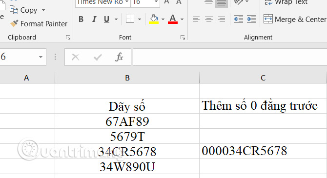Open the borders dropdown arrow

click(x=140, y=20)
